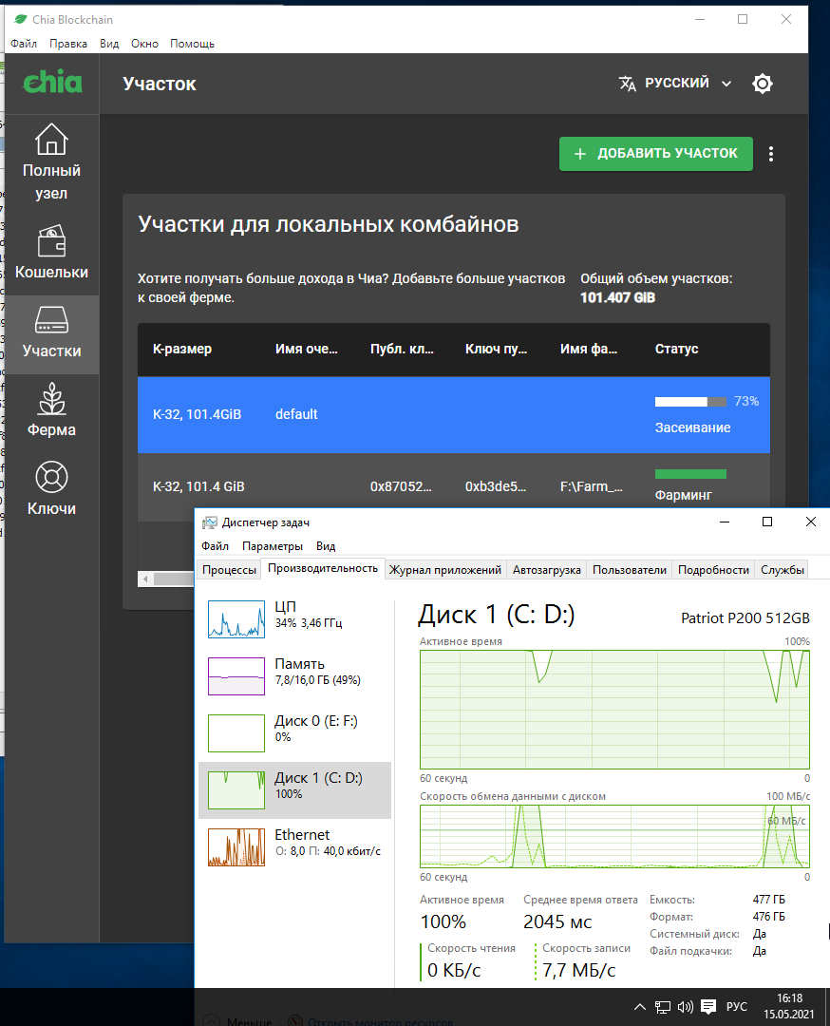The width and height of the screenshot is (830, 1026).
Task: Switch to the Процессы tab
Action: click(x=229, y=570)
